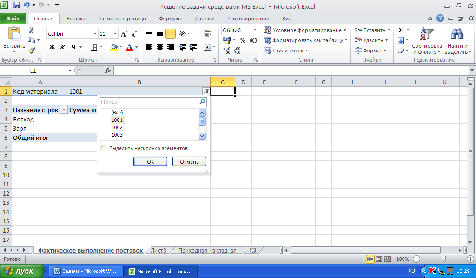Select 1002 in filter list
Screen dimensions: 476x278
pyautogui.click(x=117, y=127)
